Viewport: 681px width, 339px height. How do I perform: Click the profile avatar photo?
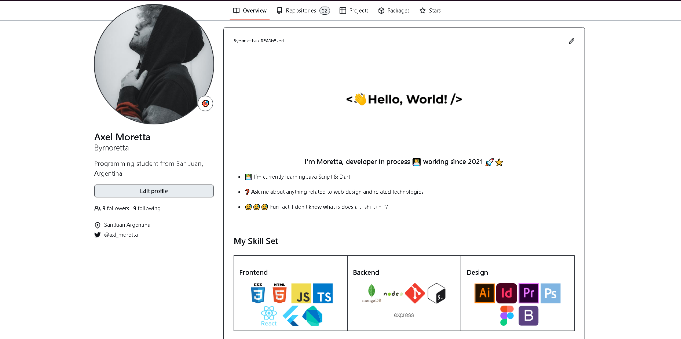(154, 64)
